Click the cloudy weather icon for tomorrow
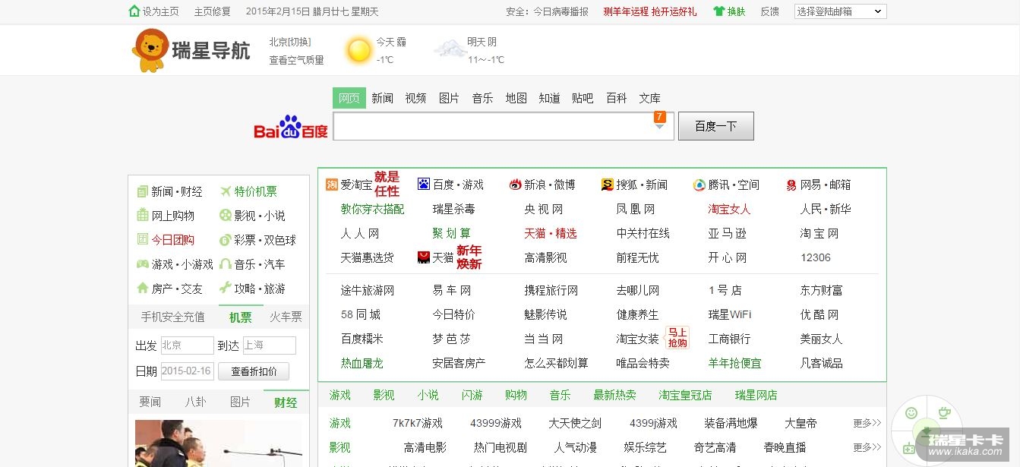 tap(450, 49)
